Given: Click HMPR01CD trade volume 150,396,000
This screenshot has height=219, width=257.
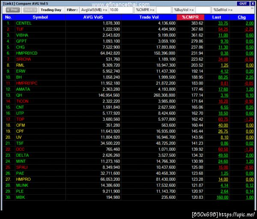Looking at the screenshot, I should [164, 53].
